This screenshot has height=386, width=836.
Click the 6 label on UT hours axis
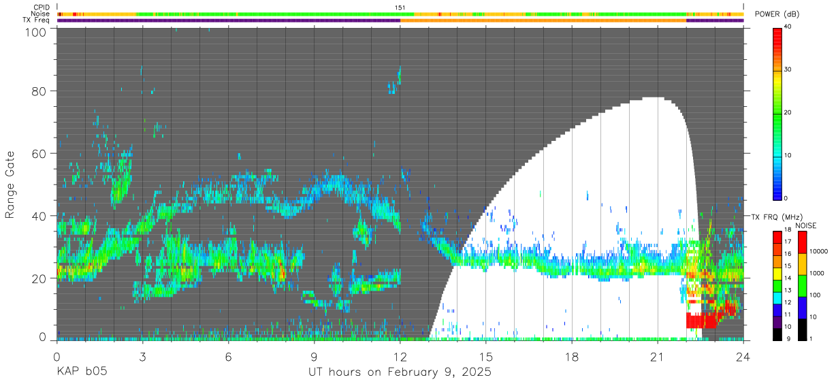tap(228, 357)
